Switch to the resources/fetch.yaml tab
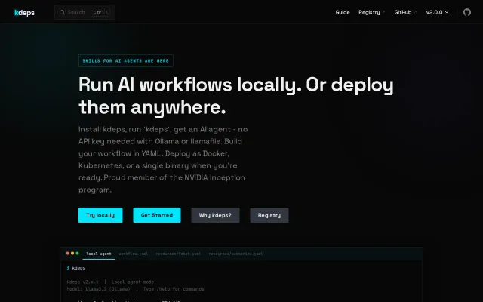This screenshot has width=483, height=302. [x=178, y=254]
